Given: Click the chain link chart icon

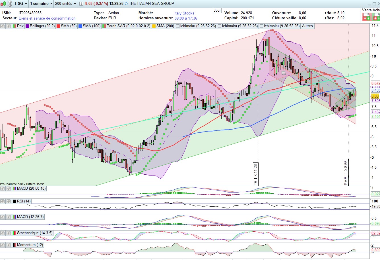Looking at the screenshot, I should [10, 4].
